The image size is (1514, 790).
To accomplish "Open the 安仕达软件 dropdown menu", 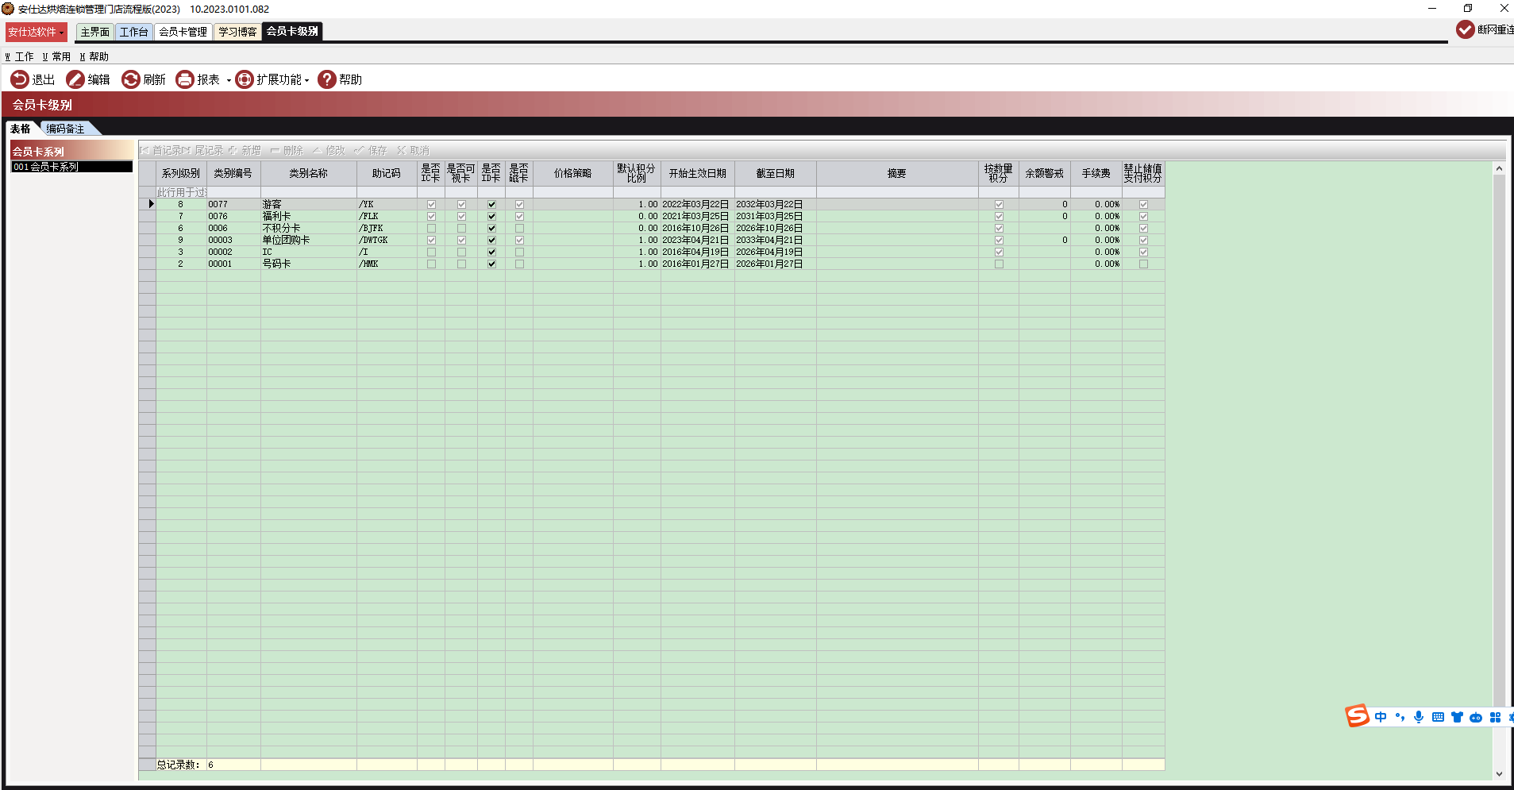I will point(37,32).
